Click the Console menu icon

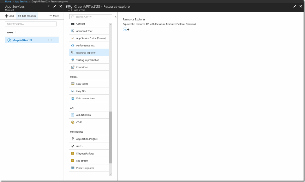(73, 24)
